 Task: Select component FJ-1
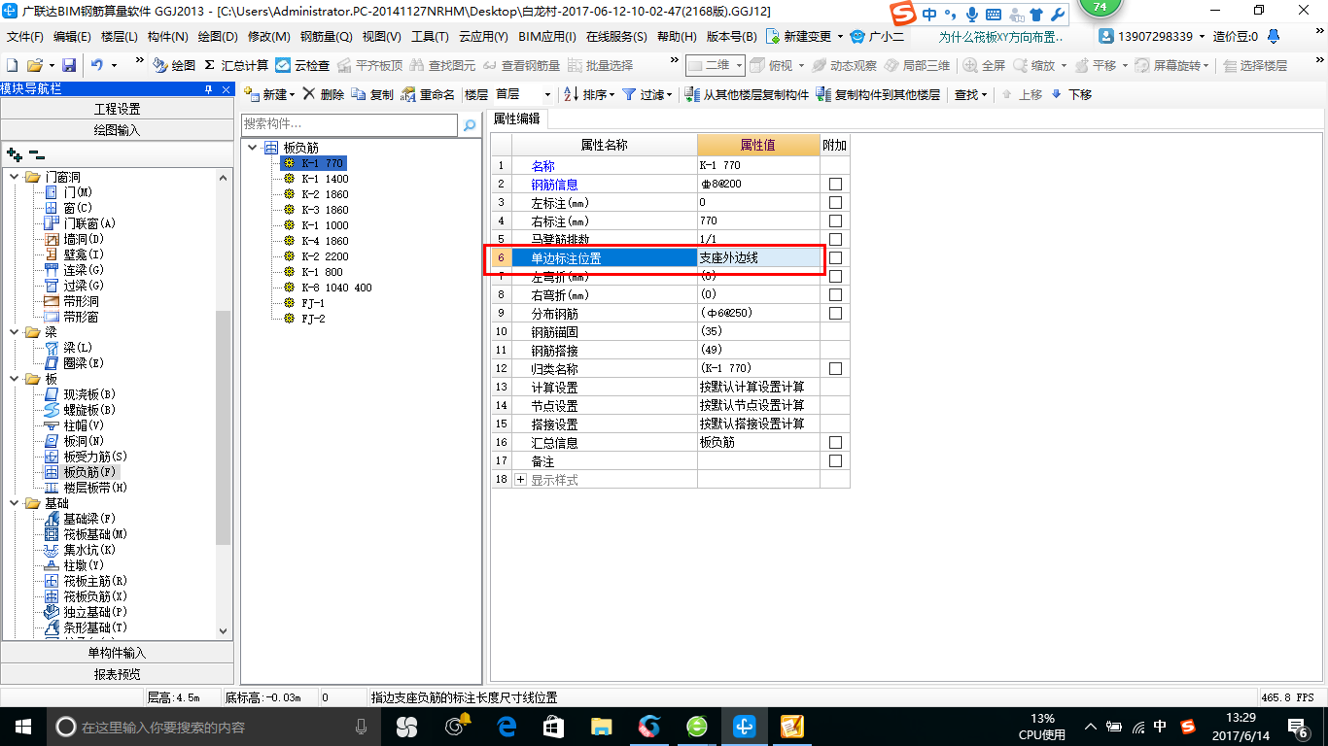point(313,303)
